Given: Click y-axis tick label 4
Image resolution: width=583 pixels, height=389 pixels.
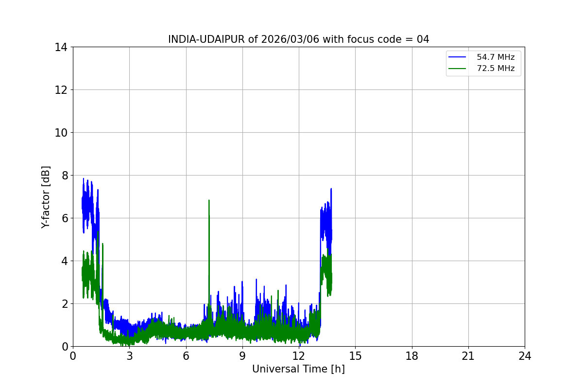Looking at the screenshot, I should [x=65, y=261].
